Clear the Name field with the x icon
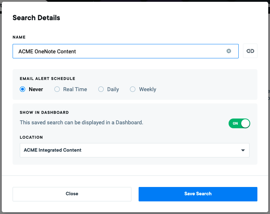 229,51
